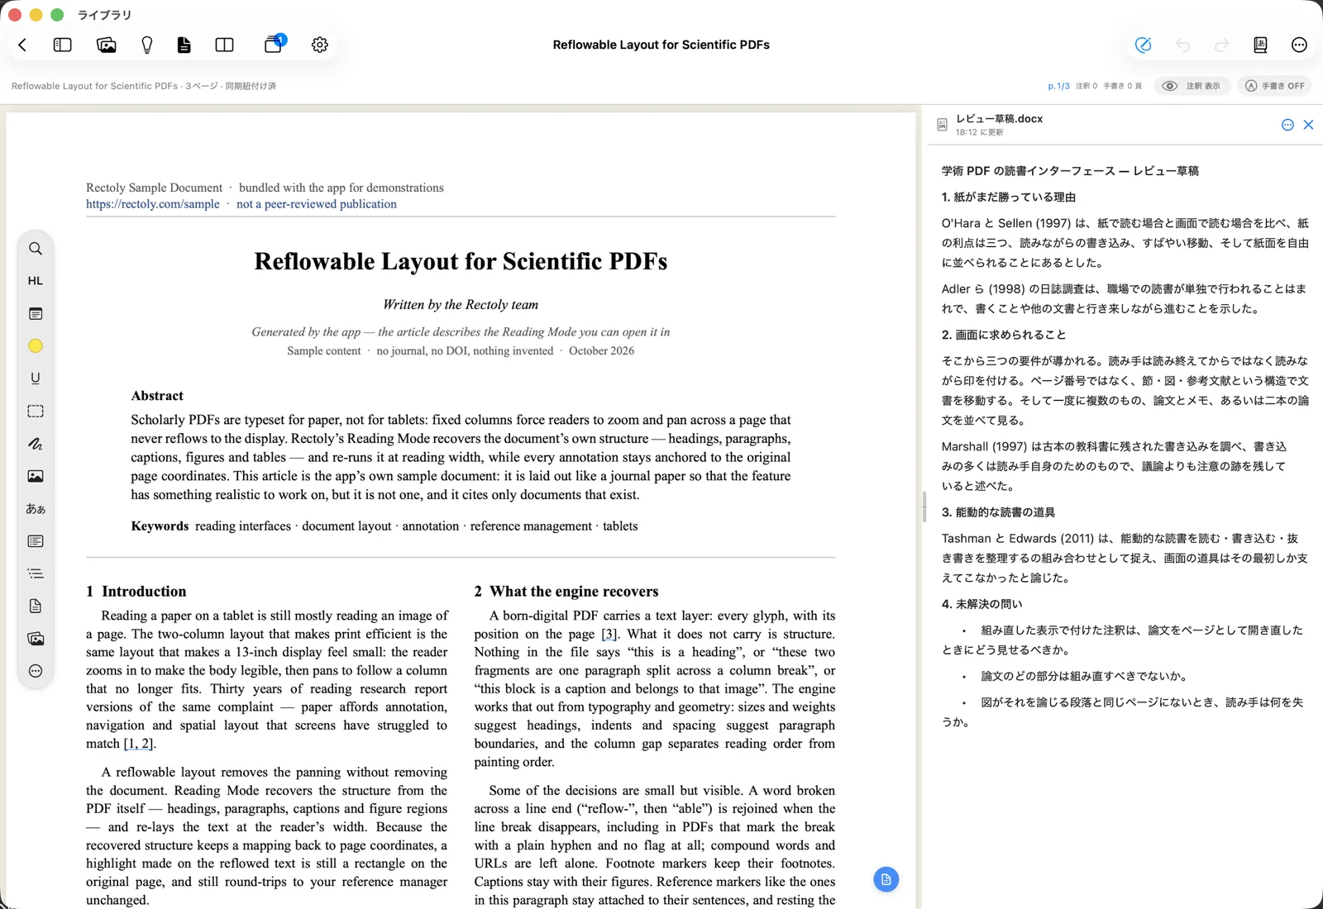Select the note tool below HL
The height and width of the screenshot is (909, 1323).
[36, 314]
